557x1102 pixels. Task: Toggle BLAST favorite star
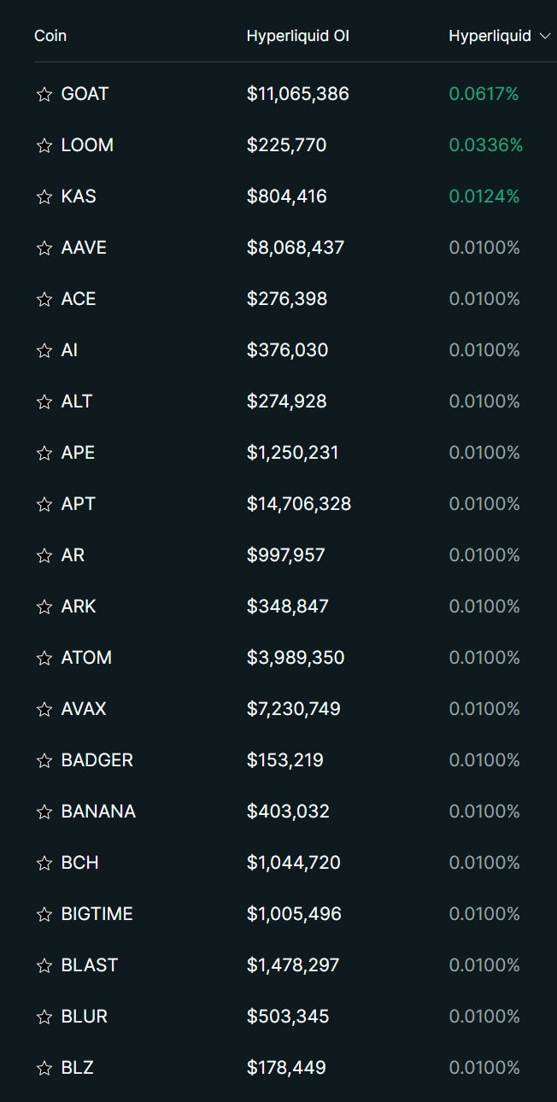click(x=44, y=965)
